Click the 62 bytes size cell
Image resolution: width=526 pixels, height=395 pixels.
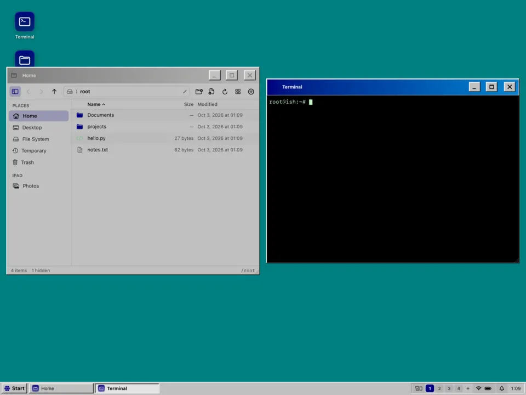(x=184, y=150)
